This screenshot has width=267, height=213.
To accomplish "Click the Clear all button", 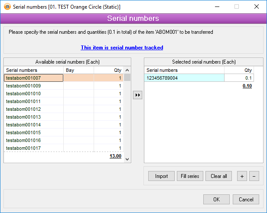I will [219, 176].
